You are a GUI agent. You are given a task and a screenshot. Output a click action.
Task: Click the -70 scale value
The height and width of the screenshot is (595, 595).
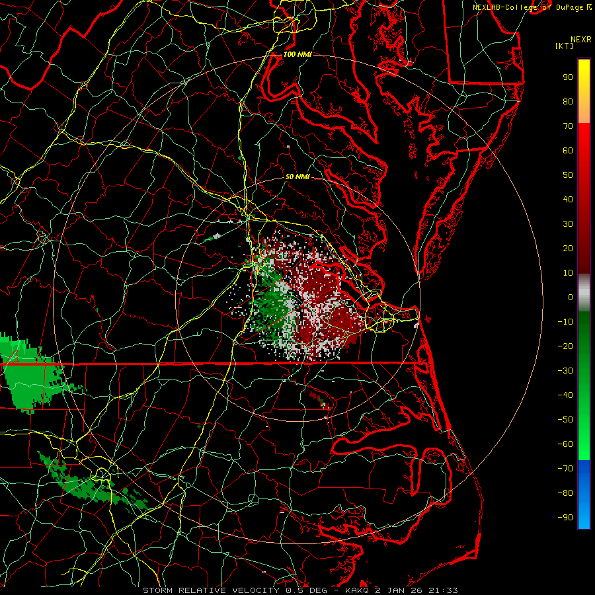click(x=565, y=469)
